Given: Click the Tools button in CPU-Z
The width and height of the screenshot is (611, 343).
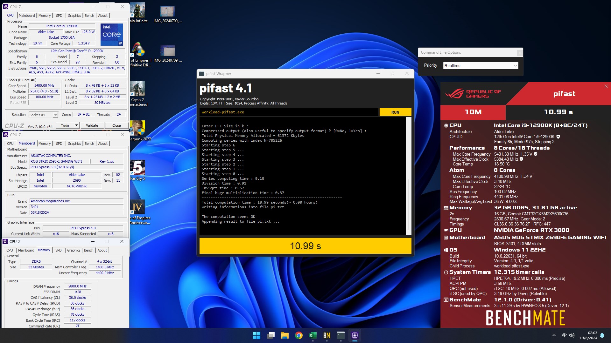Looking at the screenshot, I should tap(65, 125).
